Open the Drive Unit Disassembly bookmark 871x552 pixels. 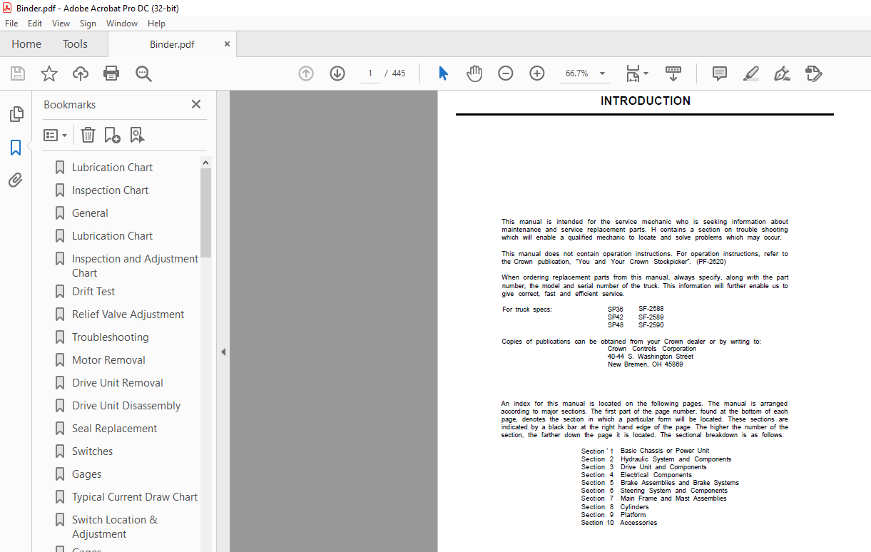point(126,406)
